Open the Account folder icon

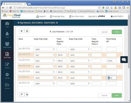point(7,86)
